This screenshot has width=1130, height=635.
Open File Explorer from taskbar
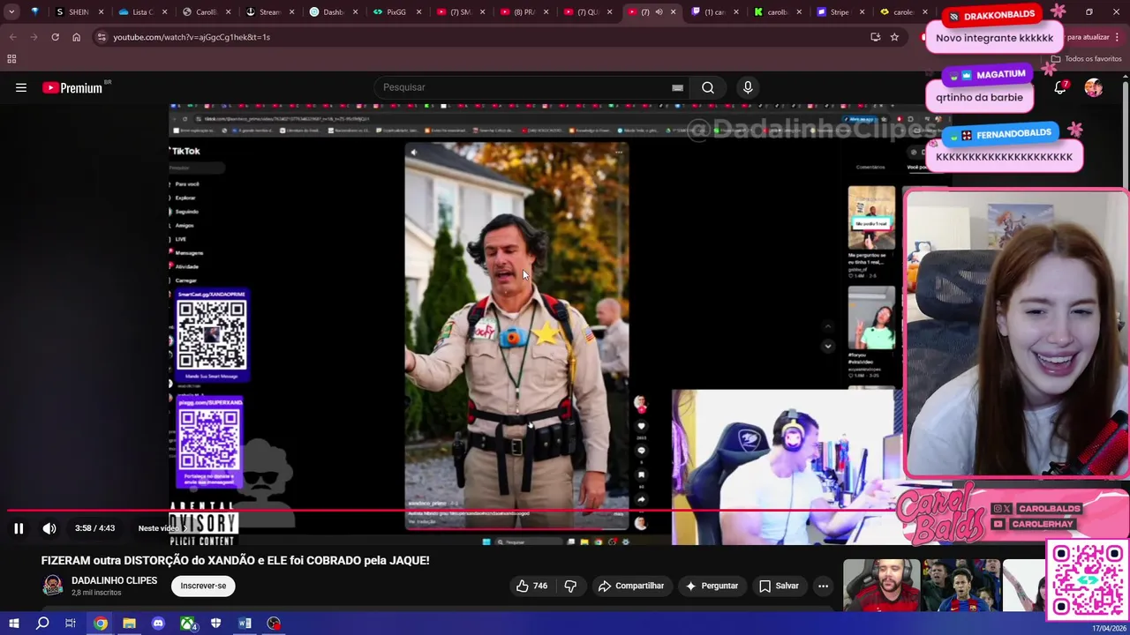(129, 624)
